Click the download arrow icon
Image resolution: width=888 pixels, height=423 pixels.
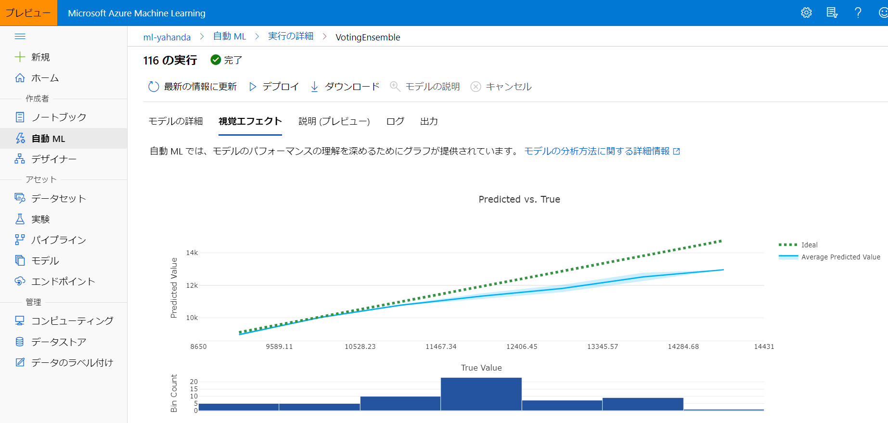click(x=314, y=87)
